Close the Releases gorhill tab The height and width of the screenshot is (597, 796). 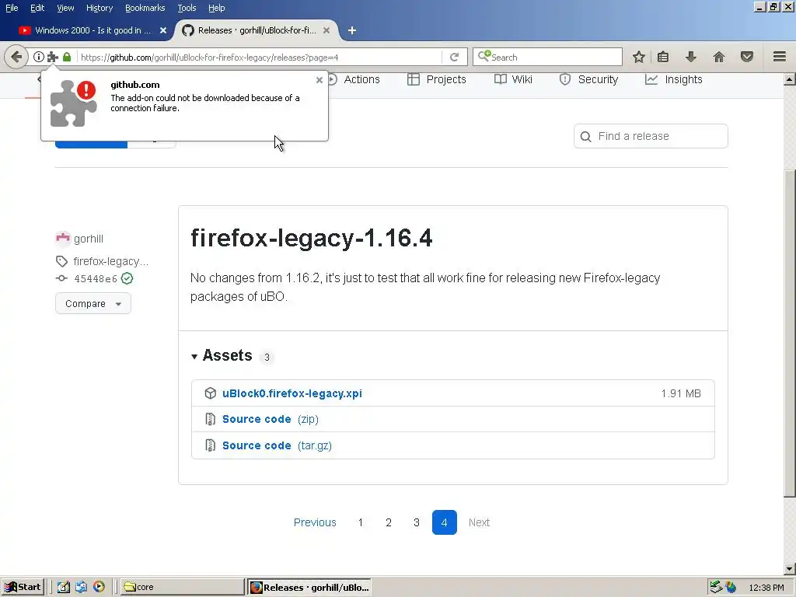(x=326, y=30)
